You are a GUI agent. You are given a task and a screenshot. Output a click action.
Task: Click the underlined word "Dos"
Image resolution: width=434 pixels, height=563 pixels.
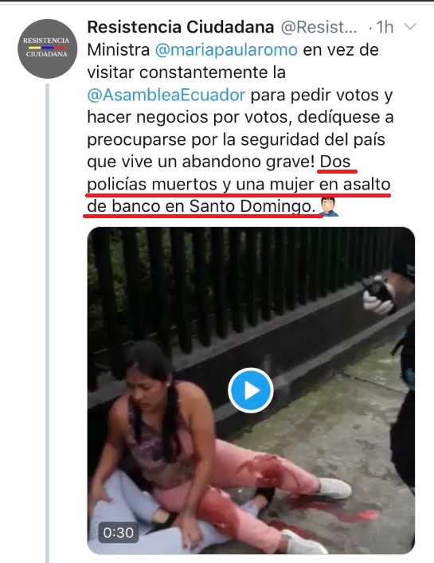click(335, 162)
